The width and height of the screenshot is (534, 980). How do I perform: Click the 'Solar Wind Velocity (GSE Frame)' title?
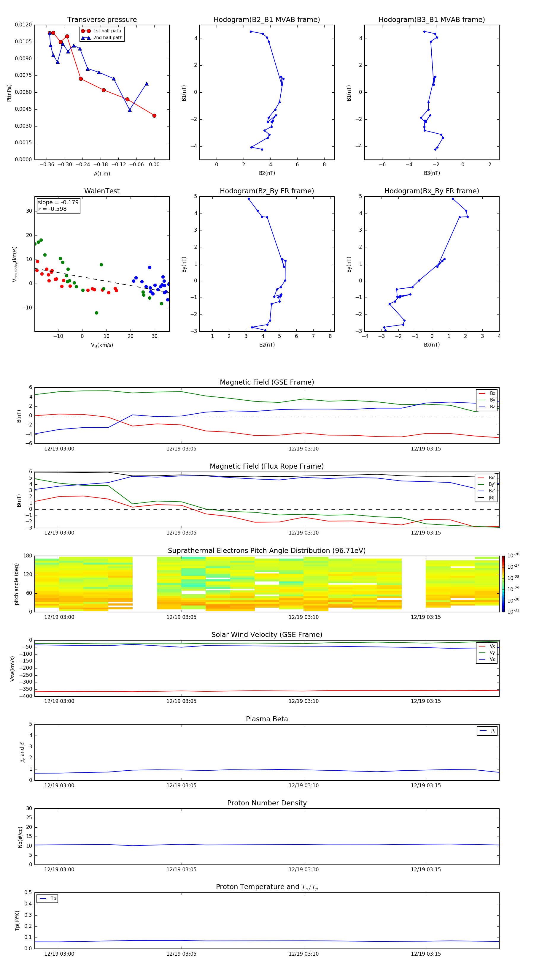267,635
